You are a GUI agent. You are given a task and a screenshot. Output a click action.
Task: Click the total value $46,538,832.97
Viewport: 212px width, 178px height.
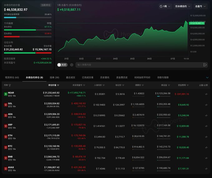[16, 10]
